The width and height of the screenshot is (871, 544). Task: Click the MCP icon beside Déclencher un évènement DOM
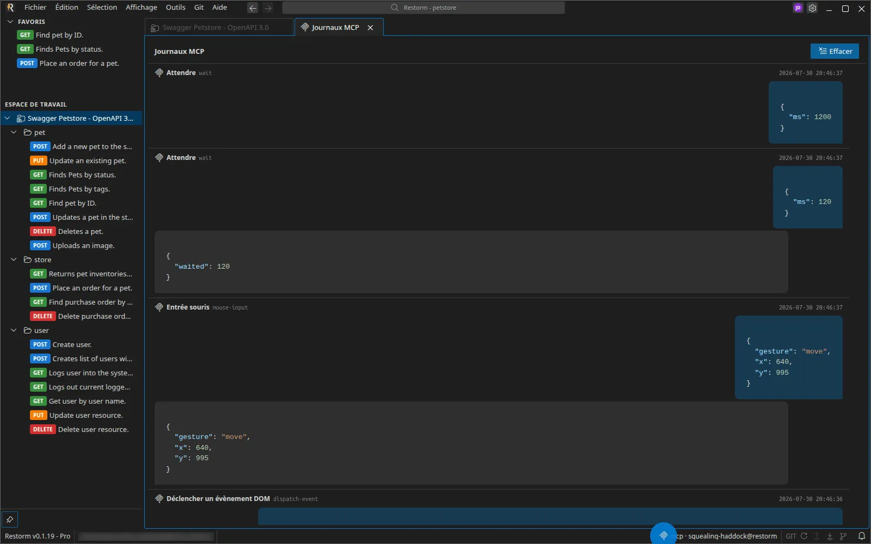(x=159, y=499)
